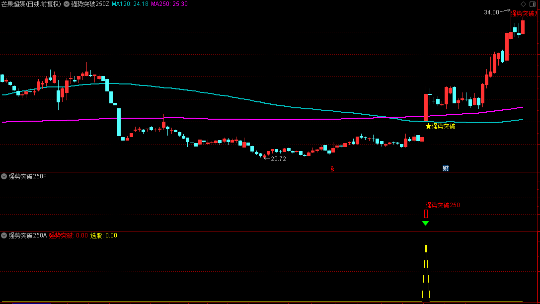Click the 20.72 low price label
Screen dimensions: 540x304
pos(279,159)
